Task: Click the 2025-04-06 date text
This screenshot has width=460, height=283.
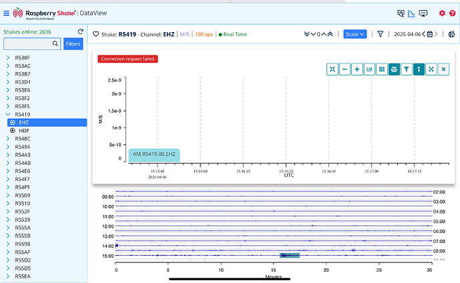Action: click(x=407, y=34)
